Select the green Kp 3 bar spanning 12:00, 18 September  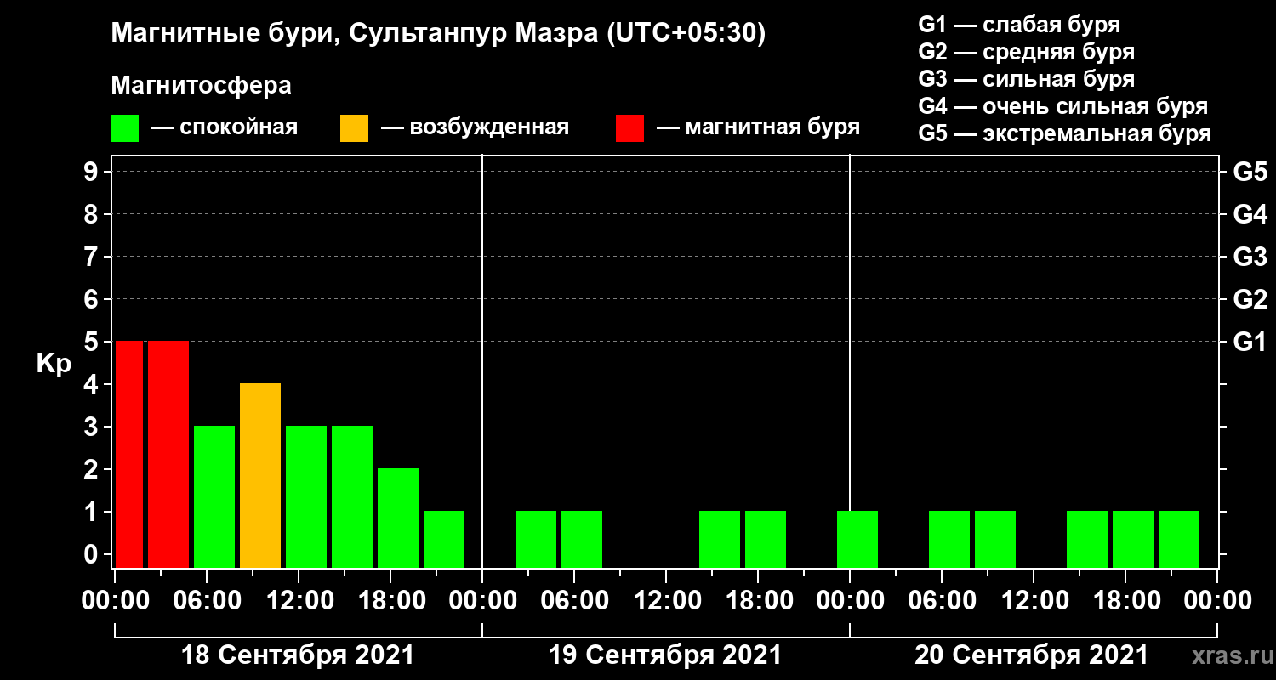[x=306, y=496]
